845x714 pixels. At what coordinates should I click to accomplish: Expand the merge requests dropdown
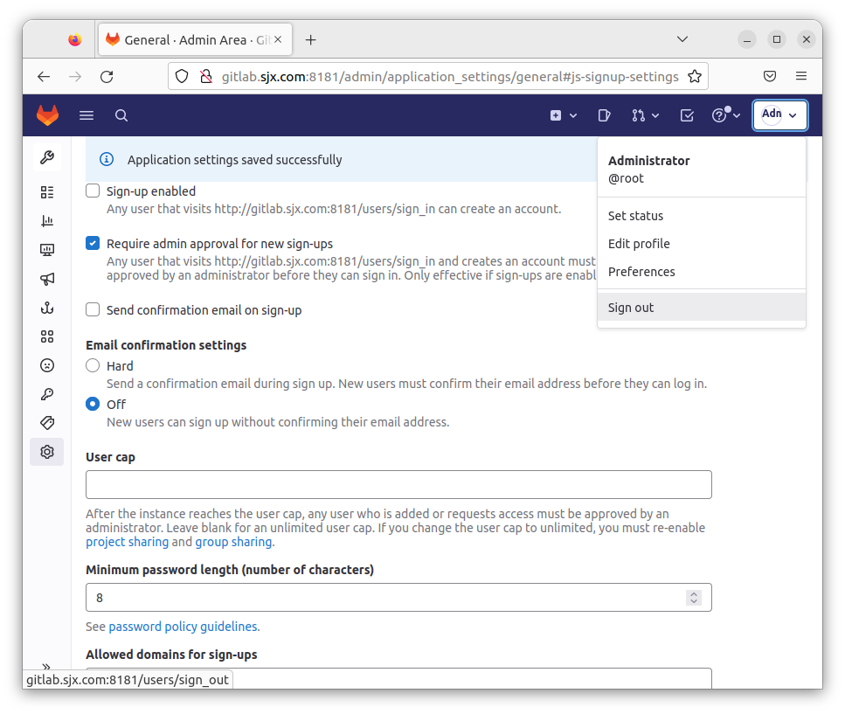click(x=646, y=115)
